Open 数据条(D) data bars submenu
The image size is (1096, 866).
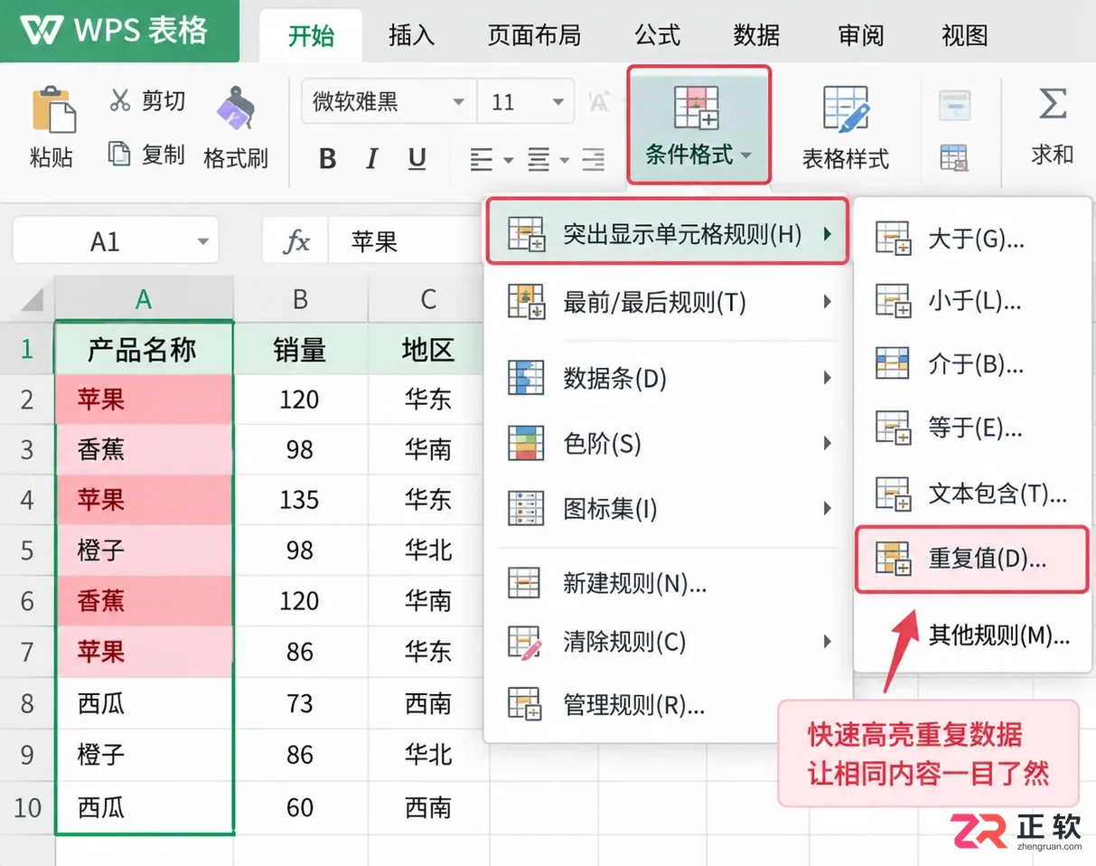[668, 377]
